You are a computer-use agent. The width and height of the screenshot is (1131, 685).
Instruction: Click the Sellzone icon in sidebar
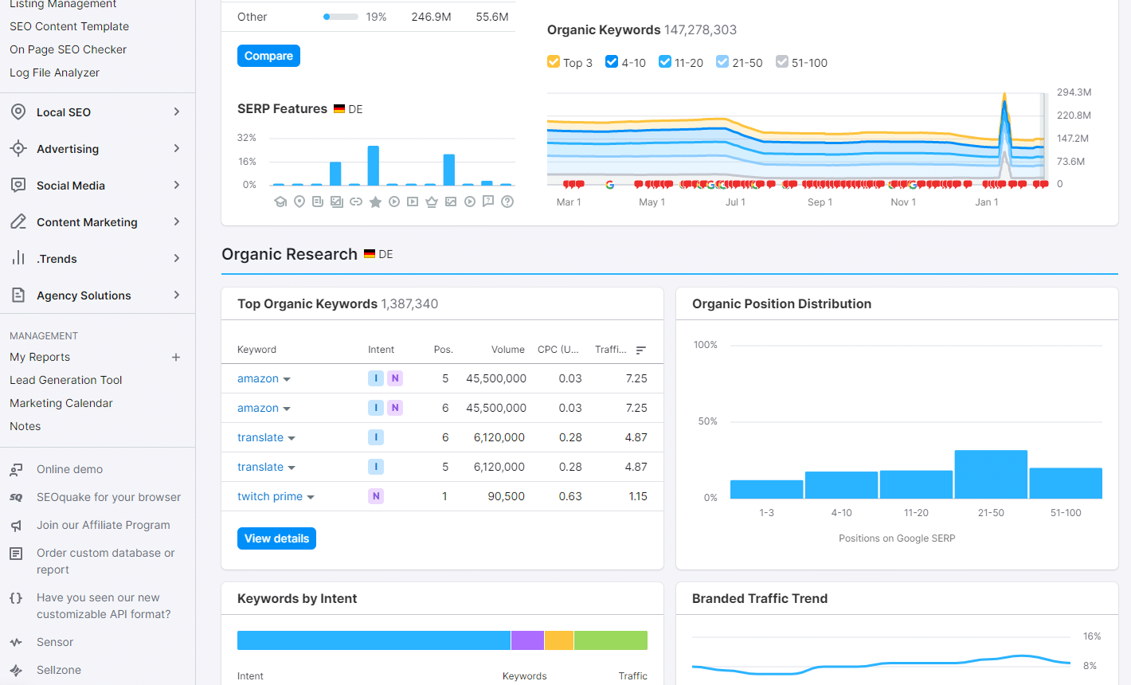pos(16,671)
